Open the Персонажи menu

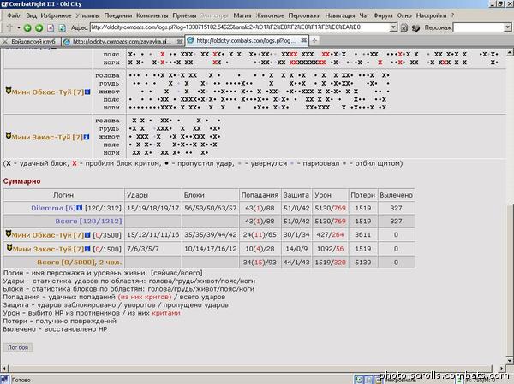(x=304, y=15)
